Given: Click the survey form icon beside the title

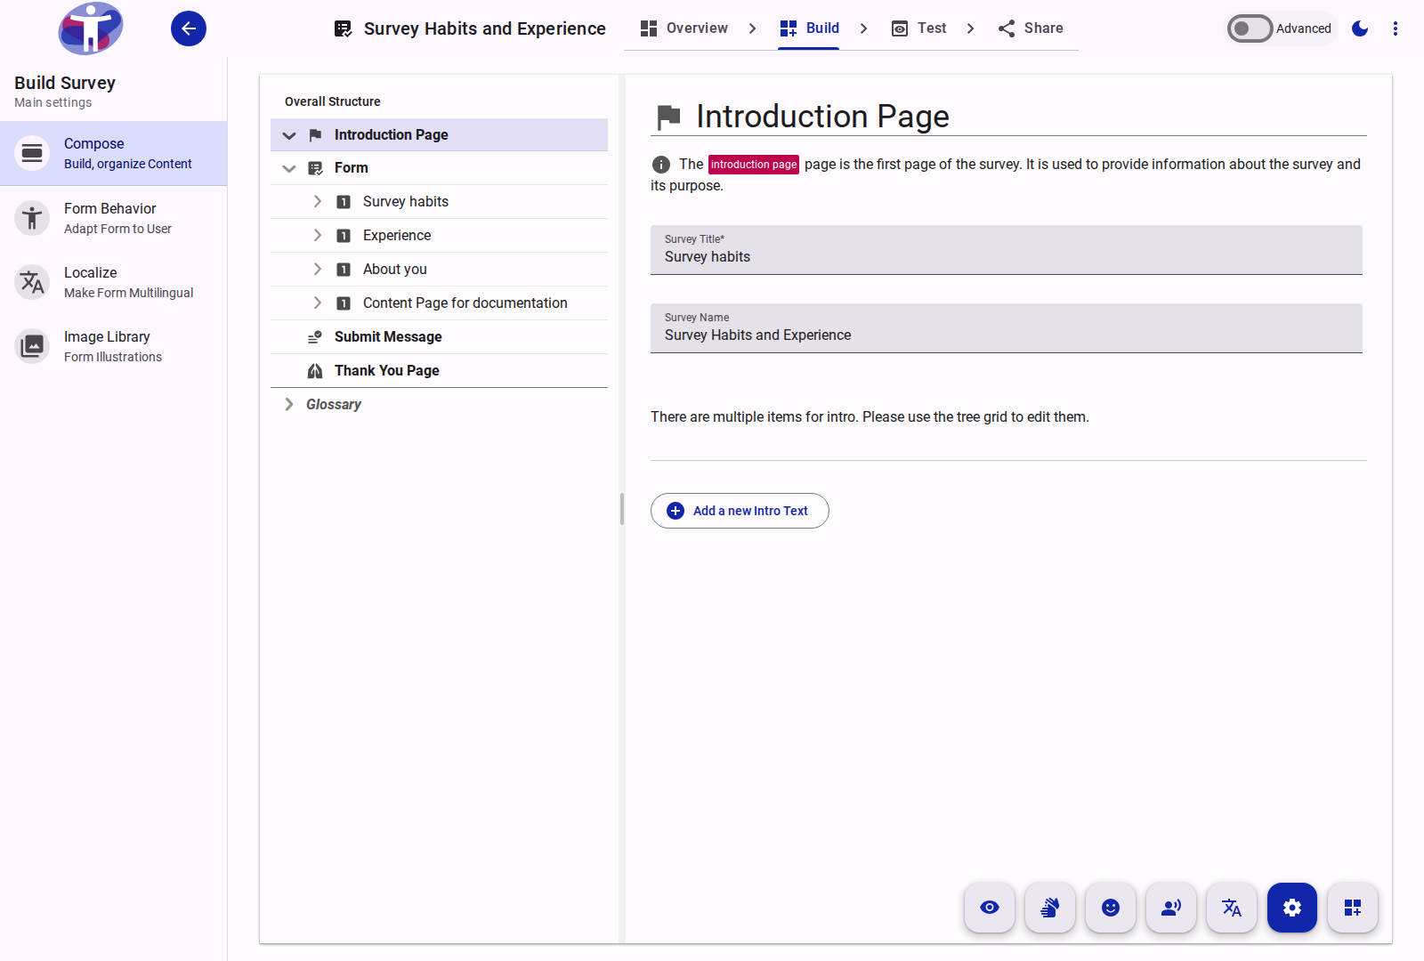Looking at the screenshot, I should click(x=343, y=28).
